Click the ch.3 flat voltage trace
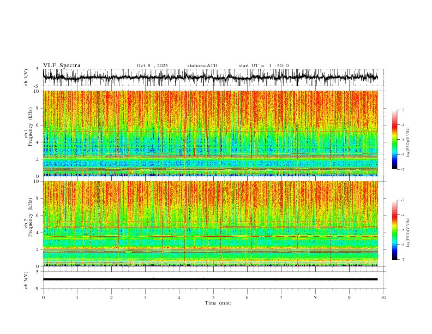The image size is (432, 334). [x=210, y=279]
